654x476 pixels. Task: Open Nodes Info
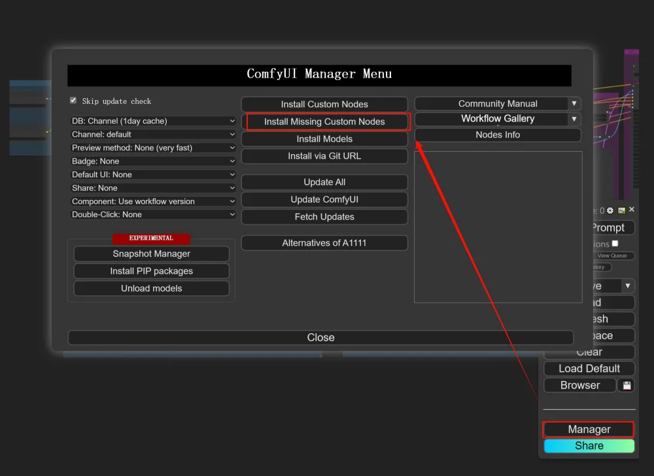tap(498, 135)
